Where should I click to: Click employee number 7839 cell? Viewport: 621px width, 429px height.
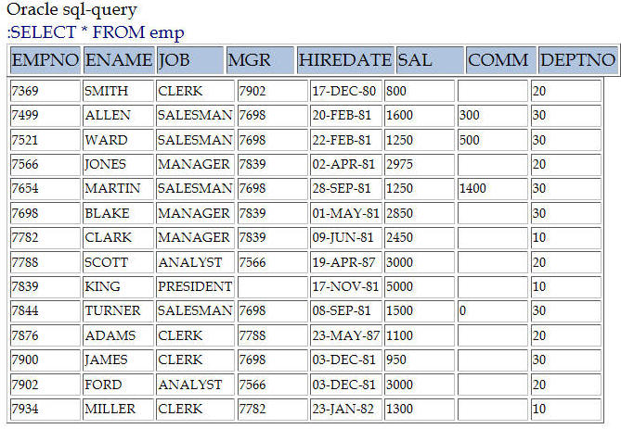45,286
